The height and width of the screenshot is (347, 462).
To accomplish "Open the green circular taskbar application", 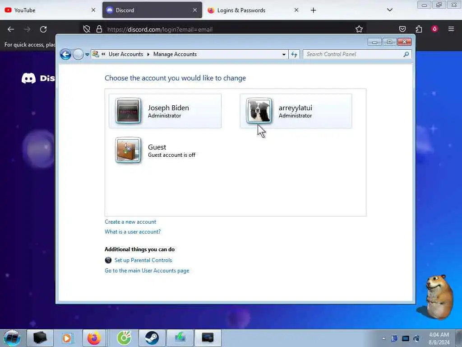I will (124, 338).
